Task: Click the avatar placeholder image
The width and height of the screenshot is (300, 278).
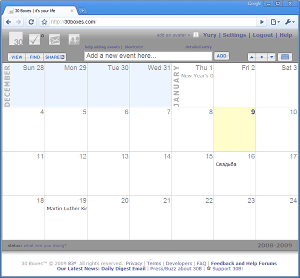Action: [195, 35]
